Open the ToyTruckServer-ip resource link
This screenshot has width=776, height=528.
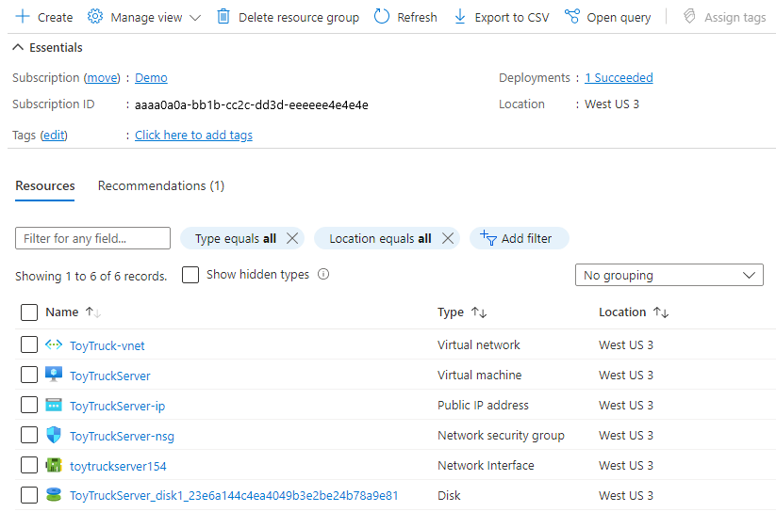click(x=117, y=406)
